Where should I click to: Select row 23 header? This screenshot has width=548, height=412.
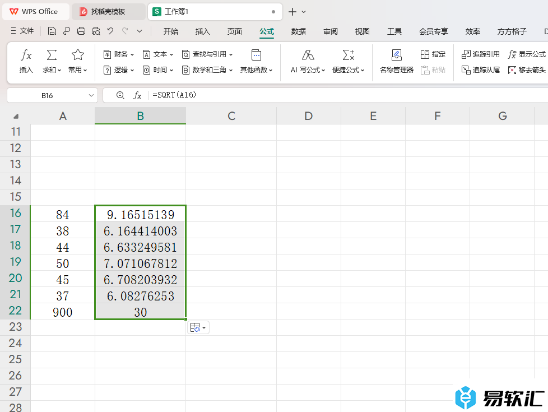pos(15,327)
